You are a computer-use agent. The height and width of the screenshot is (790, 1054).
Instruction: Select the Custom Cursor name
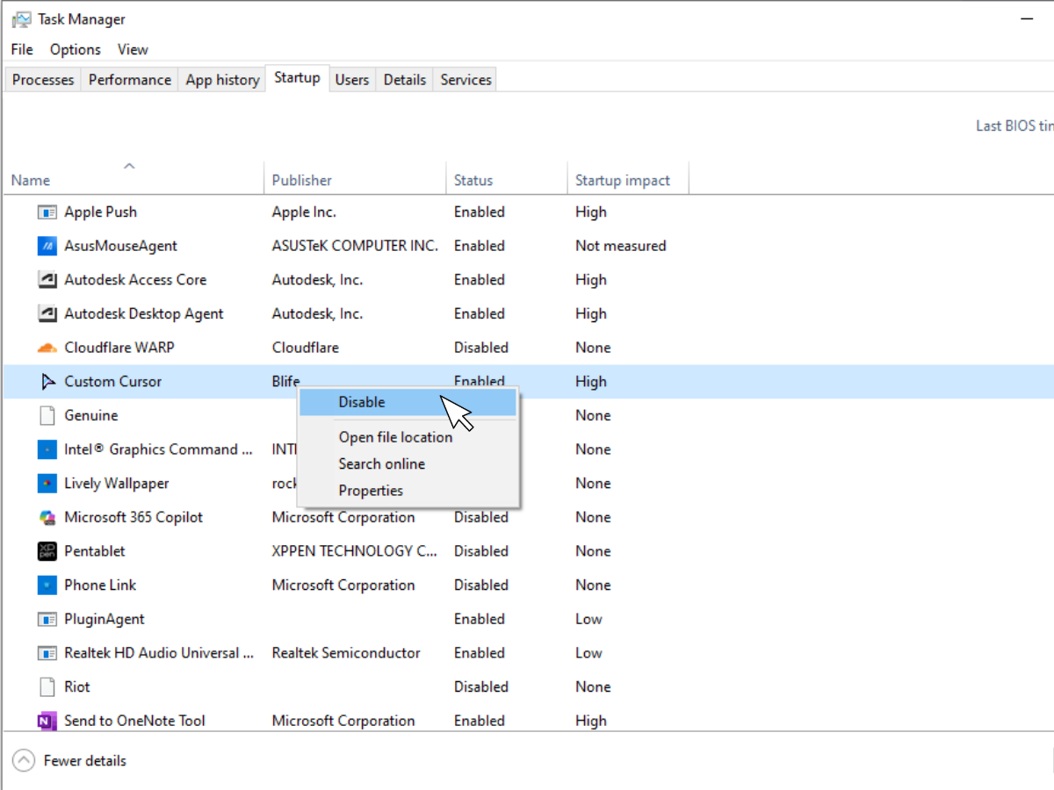[113, 382]
